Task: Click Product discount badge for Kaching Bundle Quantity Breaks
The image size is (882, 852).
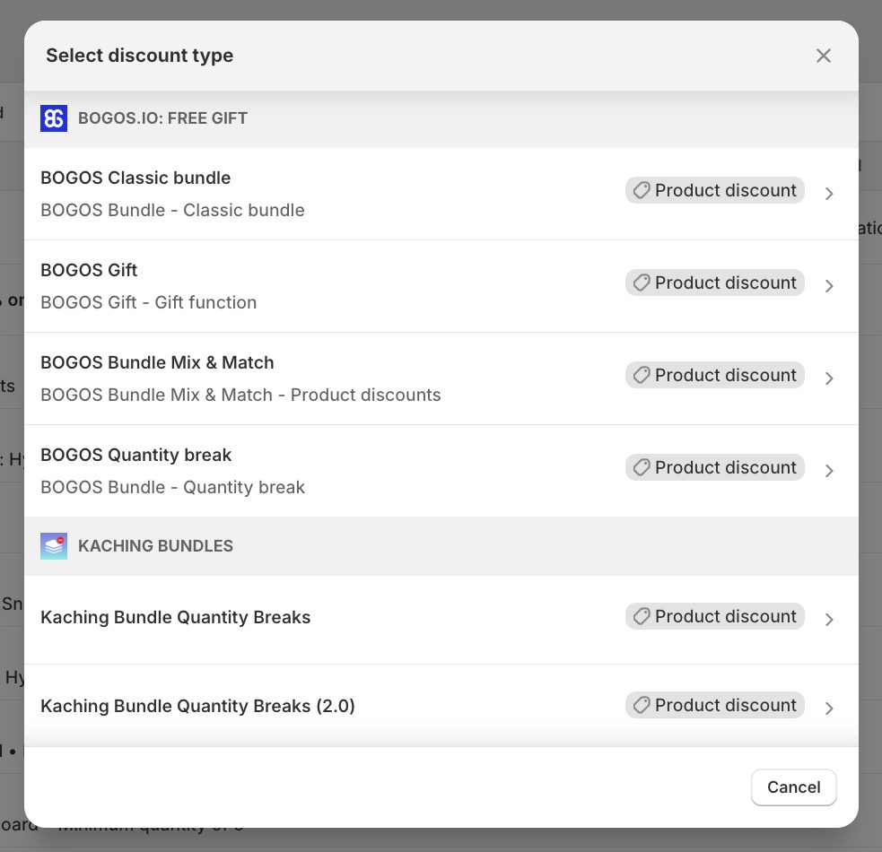Action: point(715,617)
